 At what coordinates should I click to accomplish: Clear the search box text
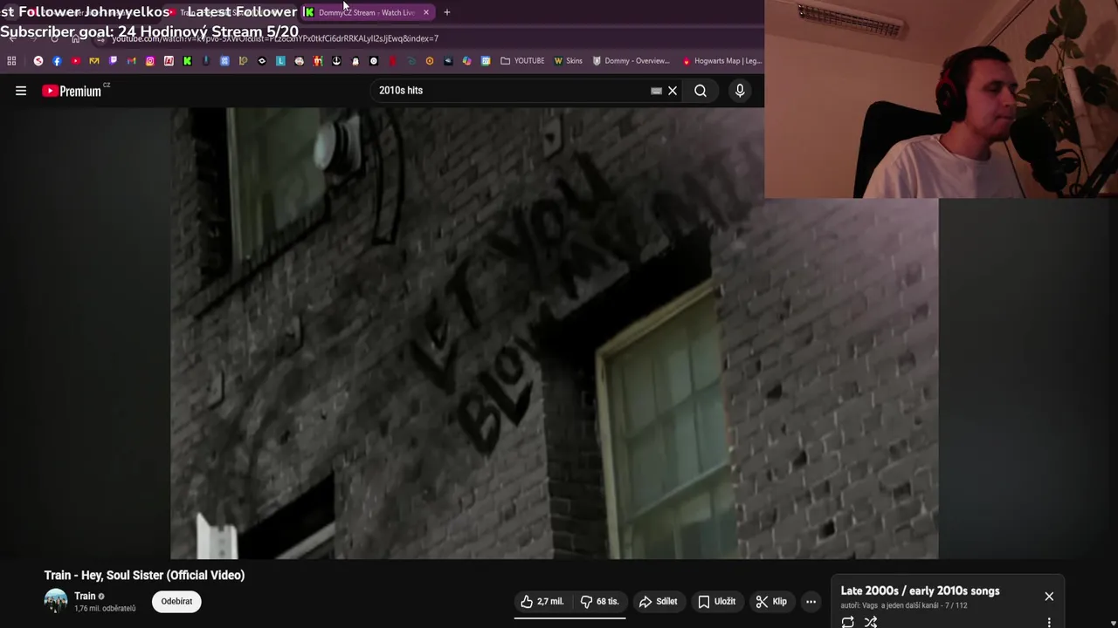(673, 91)
